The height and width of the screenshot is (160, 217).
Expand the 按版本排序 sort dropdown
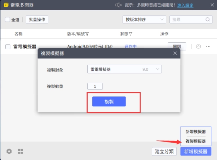(x=144, y=19)
